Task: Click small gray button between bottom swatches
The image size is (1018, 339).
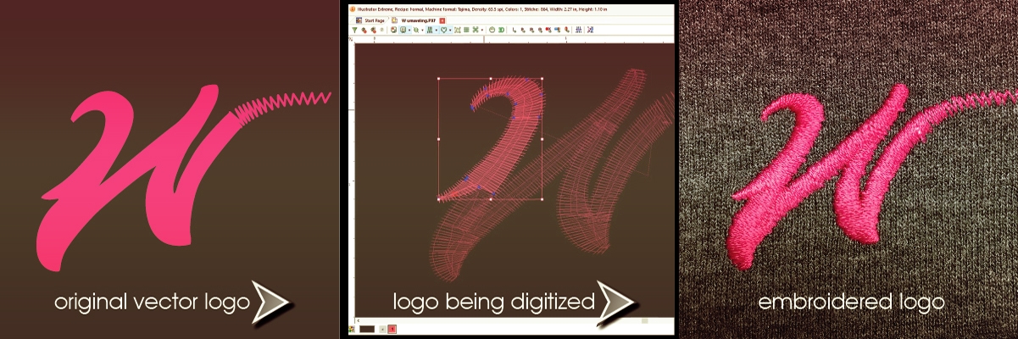Action: coord(382,329)
